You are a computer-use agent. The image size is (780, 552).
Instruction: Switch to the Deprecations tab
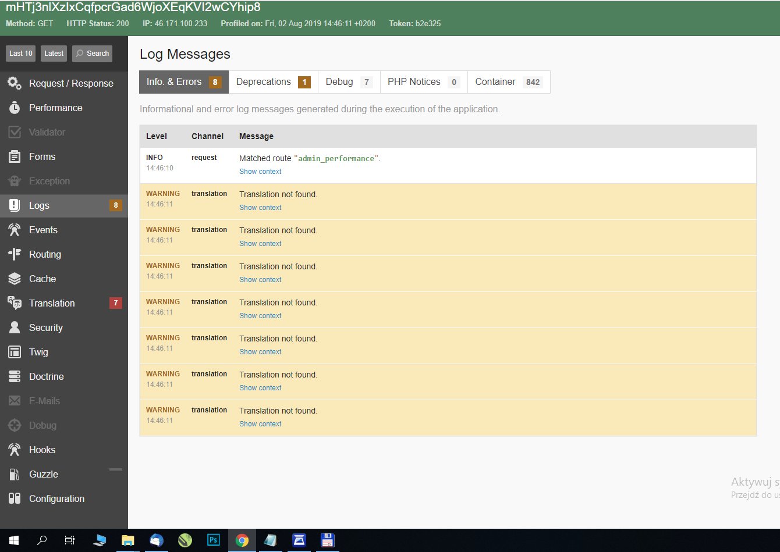tap(274, 82)
